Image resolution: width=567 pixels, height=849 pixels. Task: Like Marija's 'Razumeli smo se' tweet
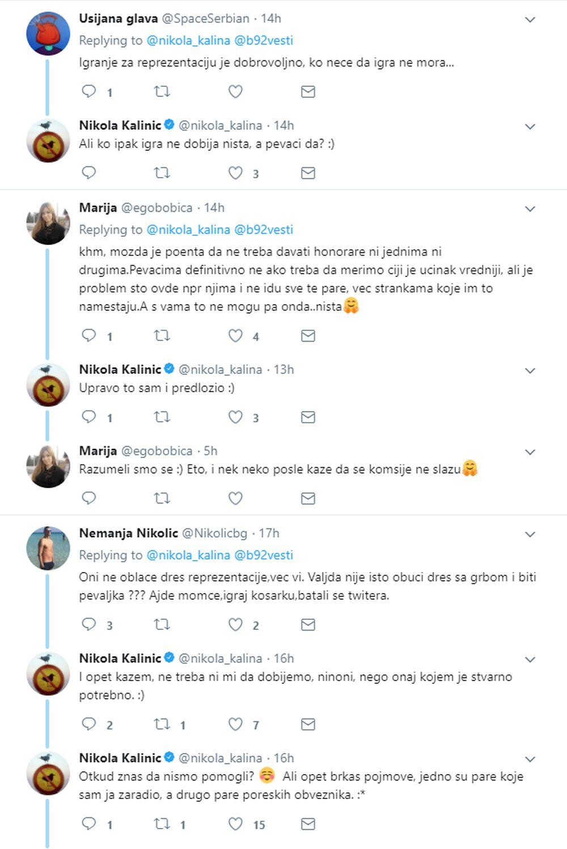click(235, 498)
